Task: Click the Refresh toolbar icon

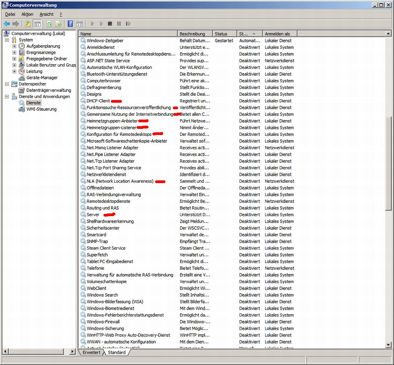Action: 50,24
